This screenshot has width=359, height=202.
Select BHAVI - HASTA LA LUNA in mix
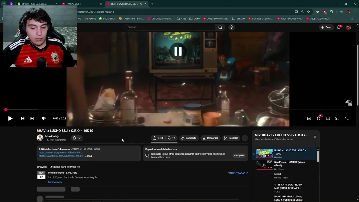285,198
